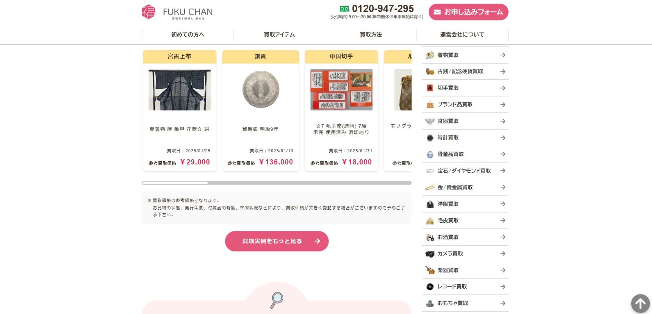Image resolution: width=652 pixels, height=314 pixels.
Task: Click the horizontal carousel scrollbar
Action: [x=277, y=183]
